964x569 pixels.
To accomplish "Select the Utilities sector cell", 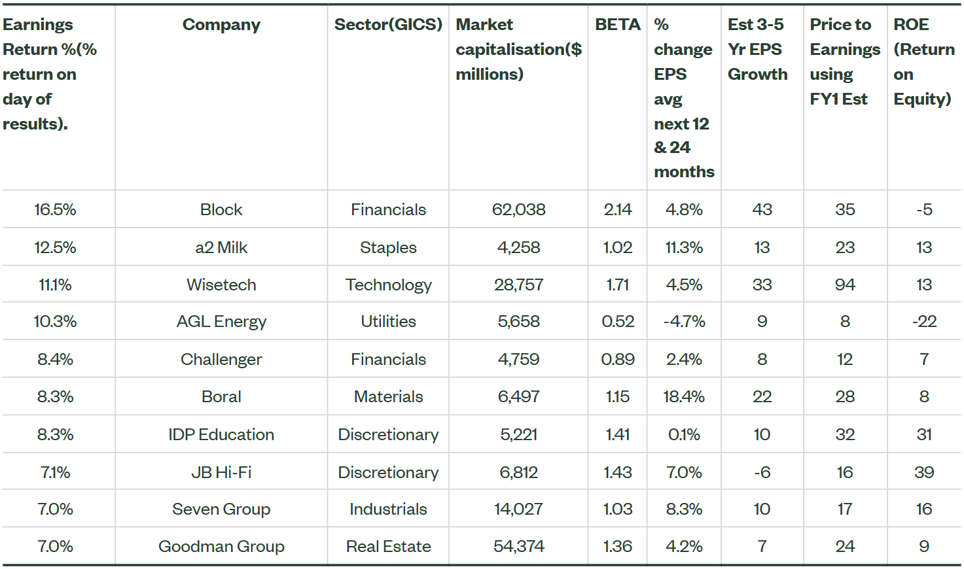I will [388, 322].
